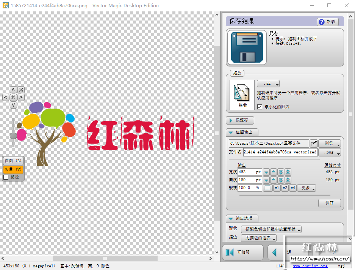Screen dimensions: 355x270
Task: Click the colorful tree logo in preview
Action: (x=47, y=133)
